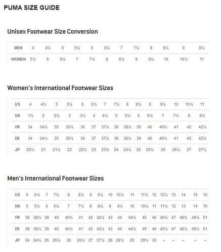Click the Women's International Footwear Sizes heading
Viewport: 221px width, 252px height.
coord(60,88)
